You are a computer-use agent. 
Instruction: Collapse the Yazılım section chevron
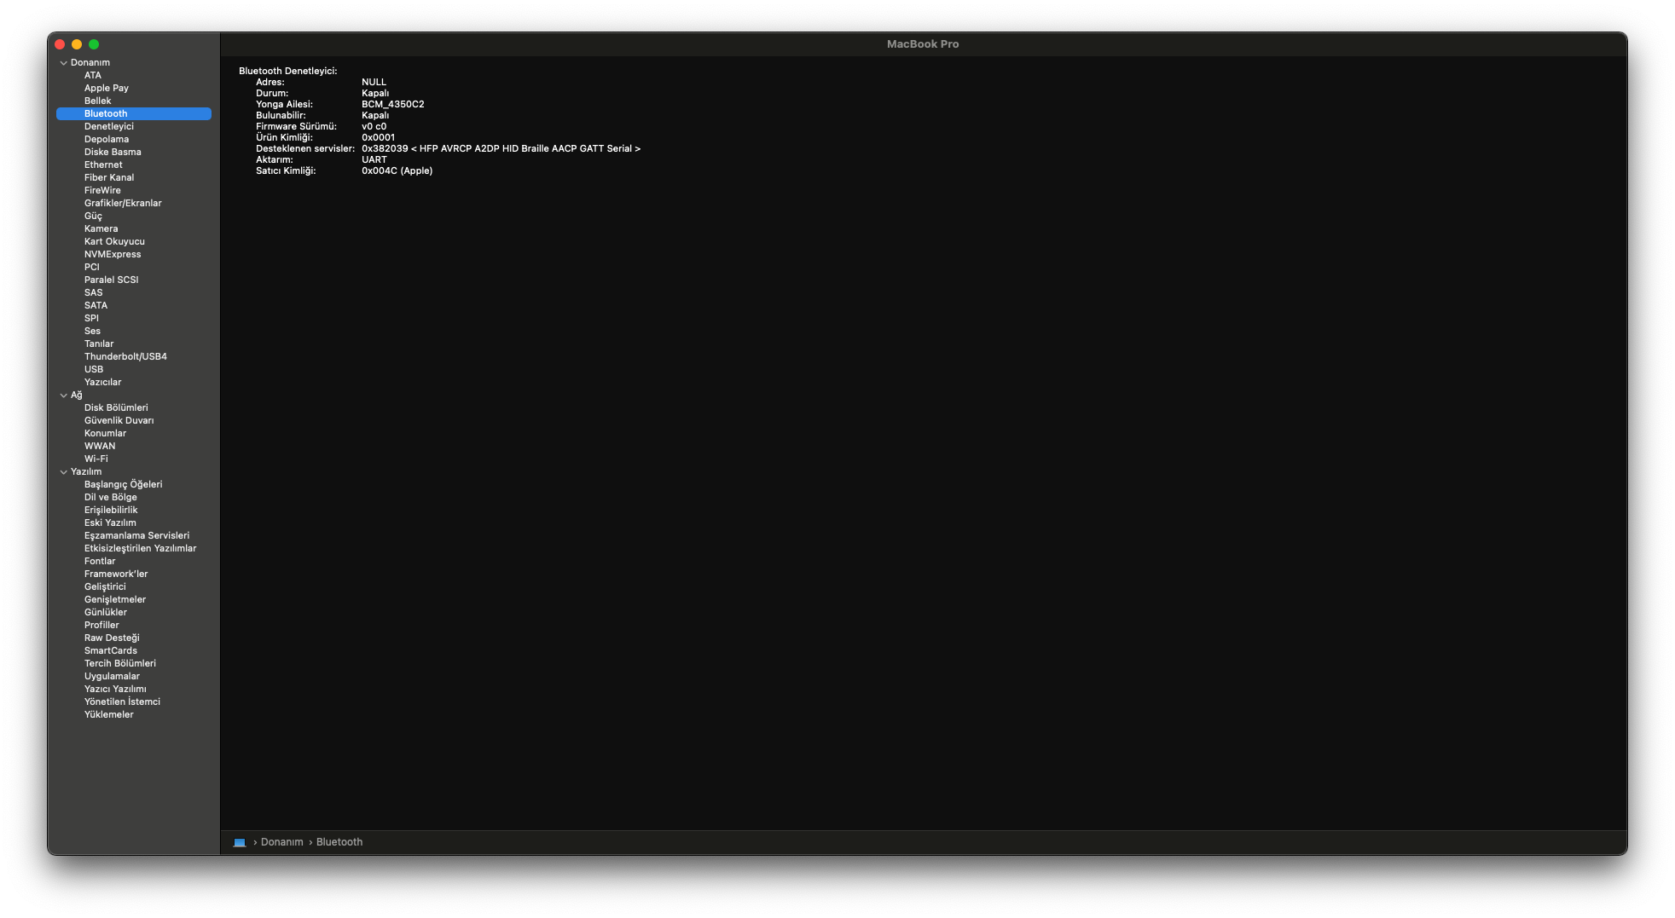coord(63,472)
